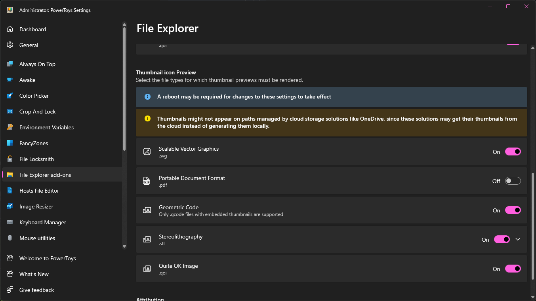Click the Crop And Lock icon

coord(10,112)
